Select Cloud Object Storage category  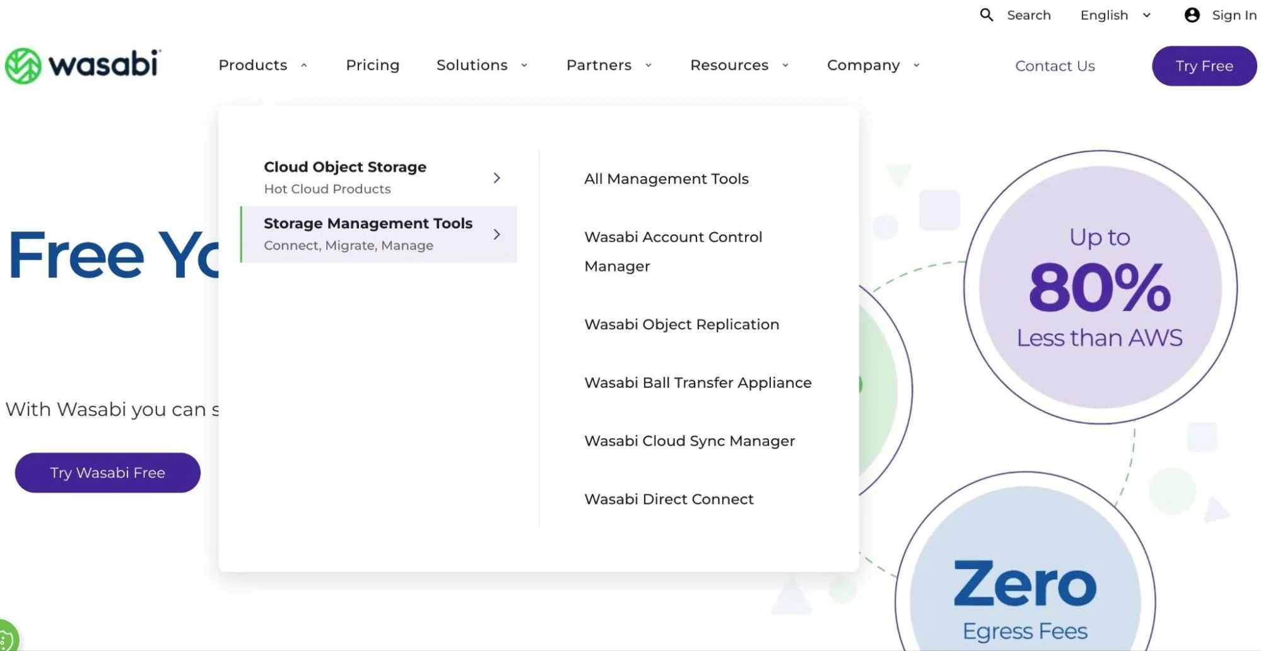coord(378,178)
